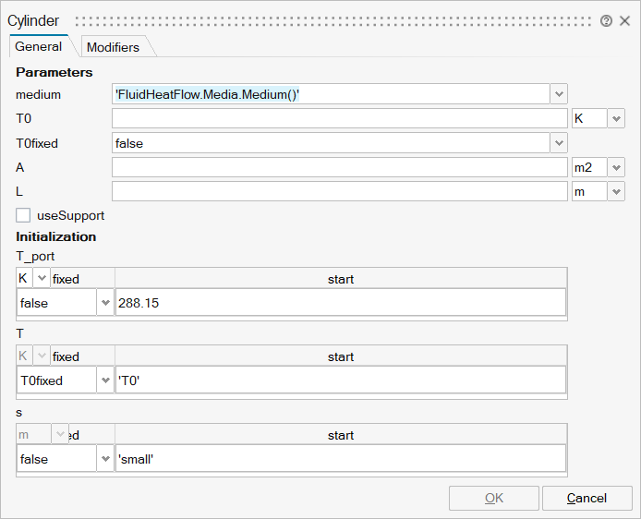
Task: Open T fixed T0fixed dropdown
Action: [104, 380]
